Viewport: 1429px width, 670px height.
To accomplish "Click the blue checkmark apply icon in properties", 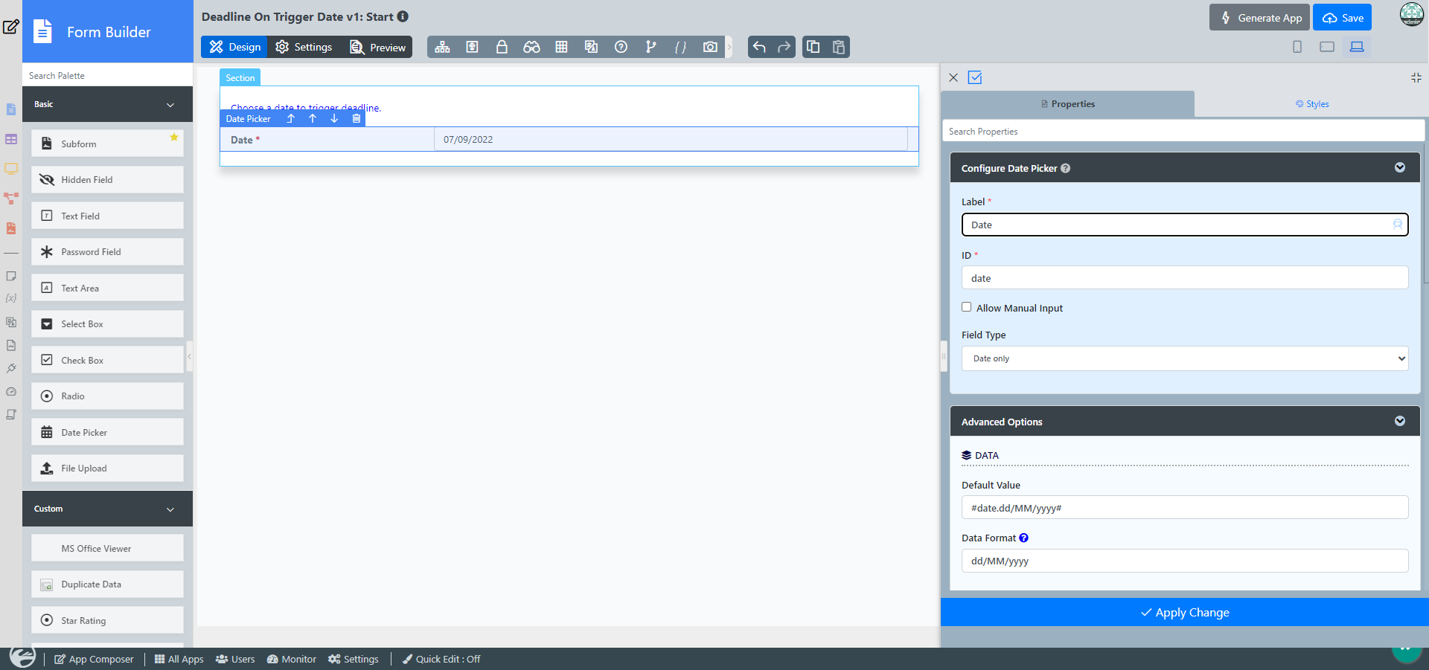I will pos(975,77).
